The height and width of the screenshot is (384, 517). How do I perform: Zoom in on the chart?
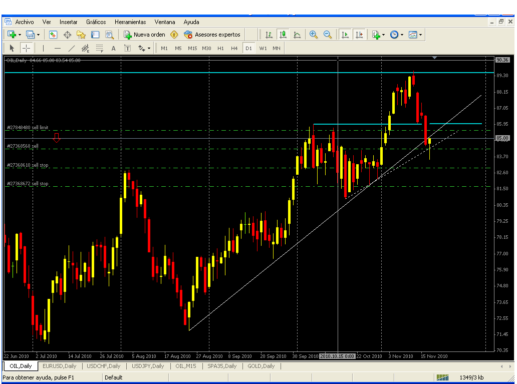(313, 35)
